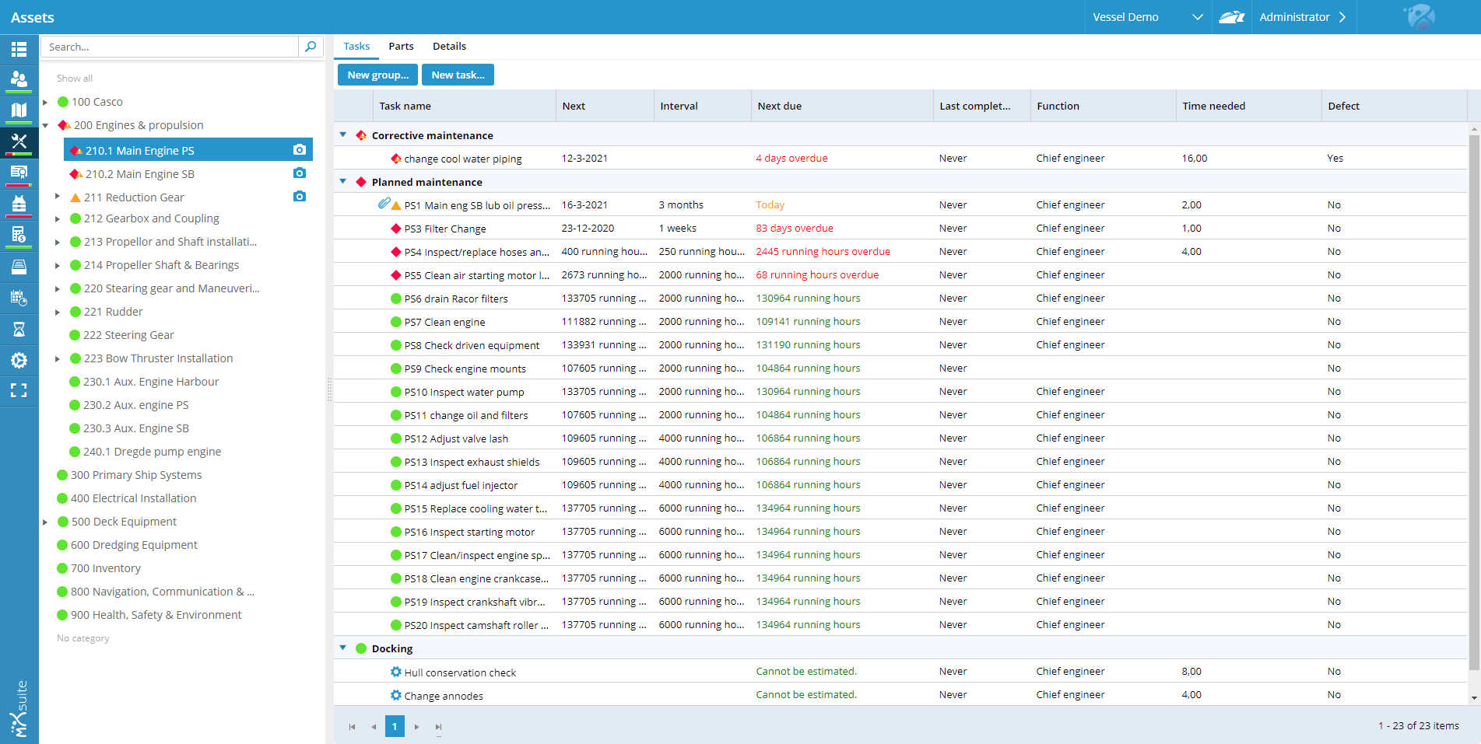The image size is (1481, 744).
Task: Open the crew members sidebar icon
Action: pos(19,79)
